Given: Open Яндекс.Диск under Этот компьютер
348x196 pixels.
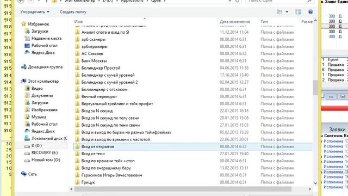Looking at the screenshot, I should [x=43, y=131].
